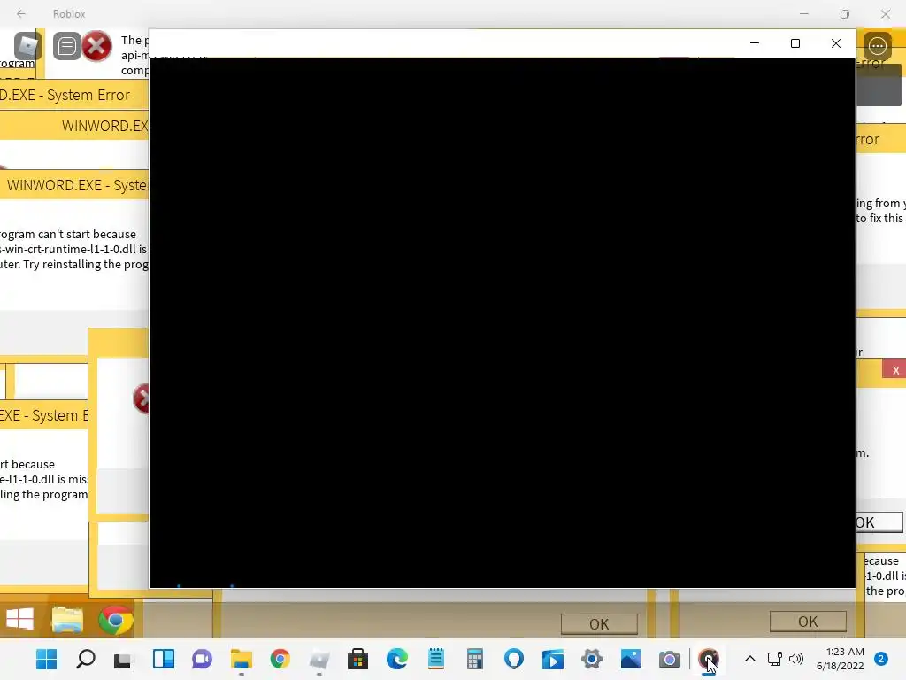Click the inner Windows 10 Start button
Image resolution: width=906 pixels, height=680 pixels.
point(19,619)
